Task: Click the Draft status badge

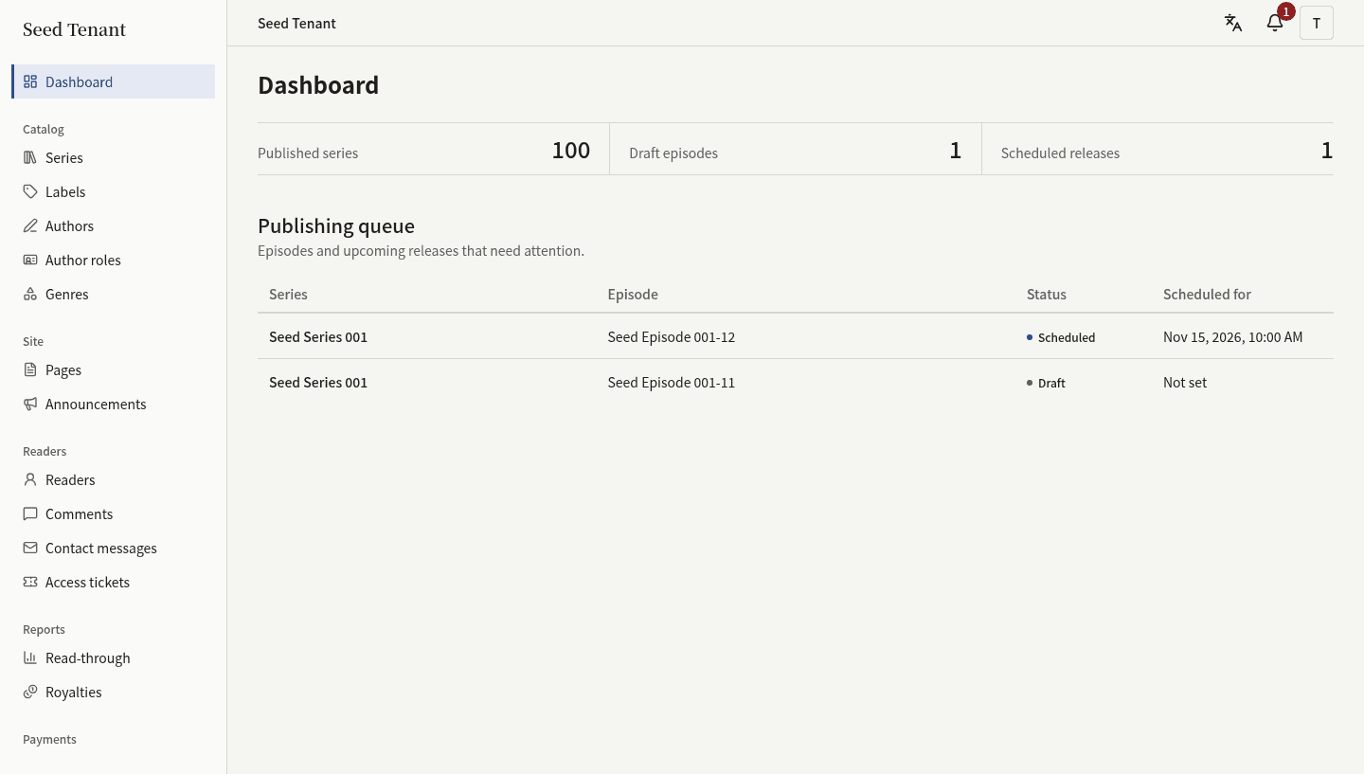Action: coord(1046,383)
